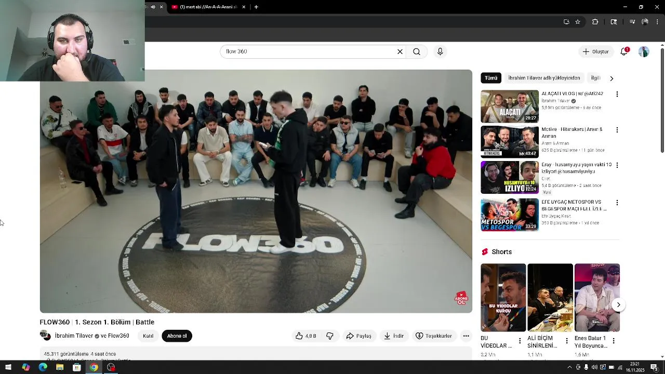
Task: Open the Chrome media control icon
Action: tap(632, 22)
